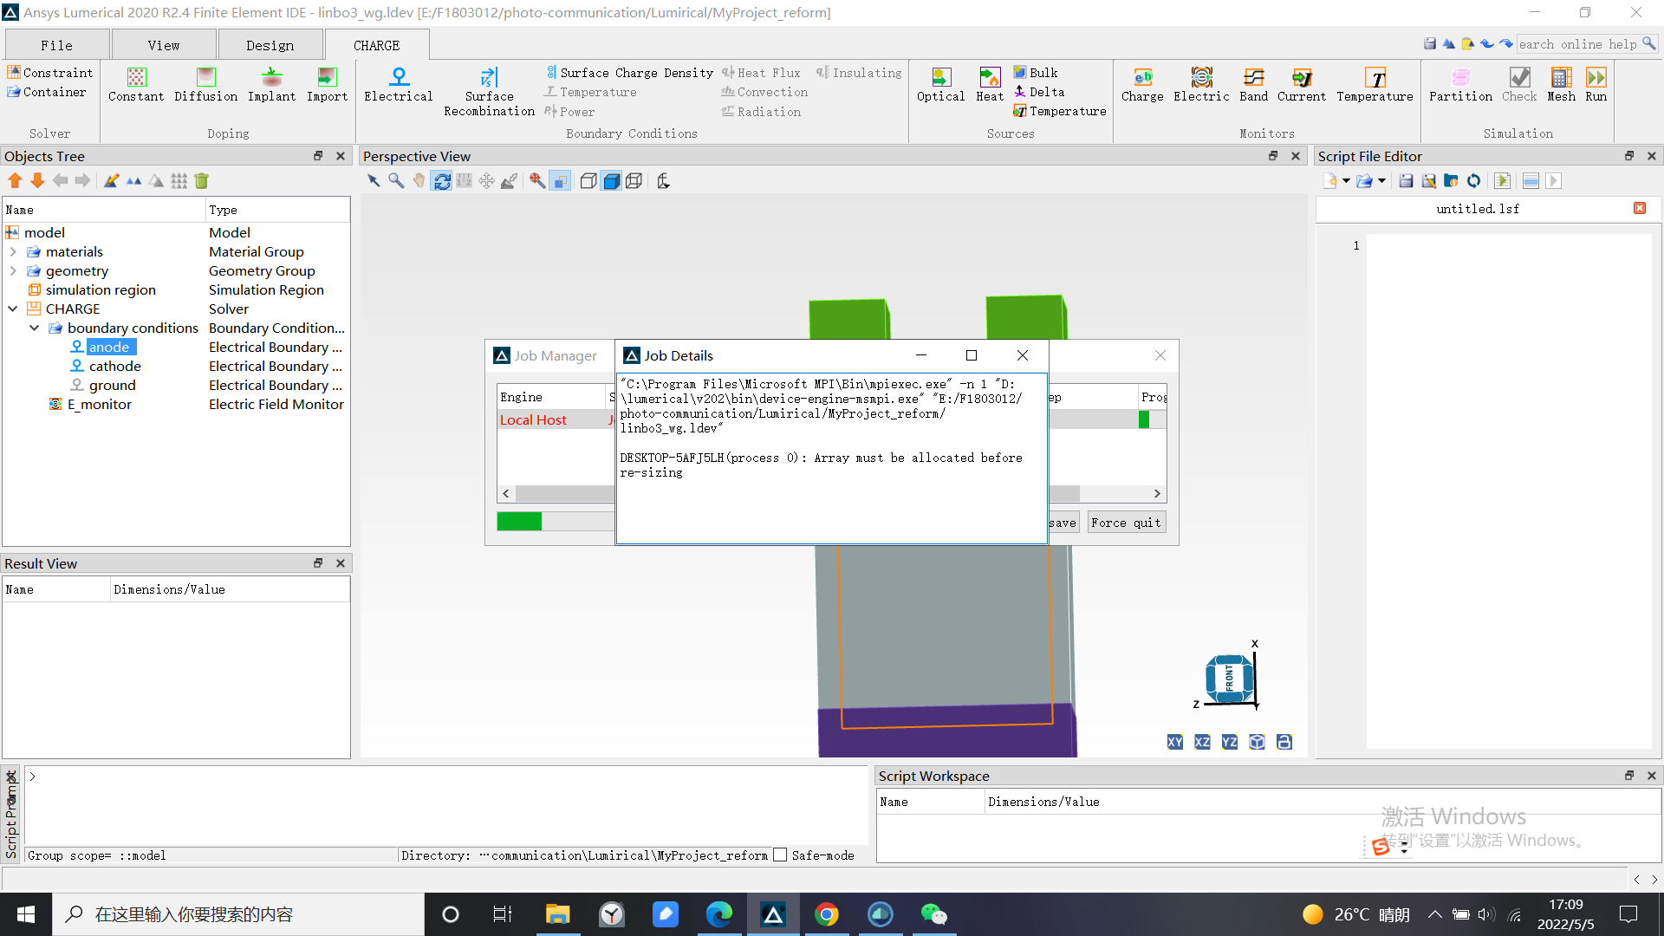Screen dimensions: 1664x936
Task: Collapse the boundary conditions folder
Action: pos(35,328)
